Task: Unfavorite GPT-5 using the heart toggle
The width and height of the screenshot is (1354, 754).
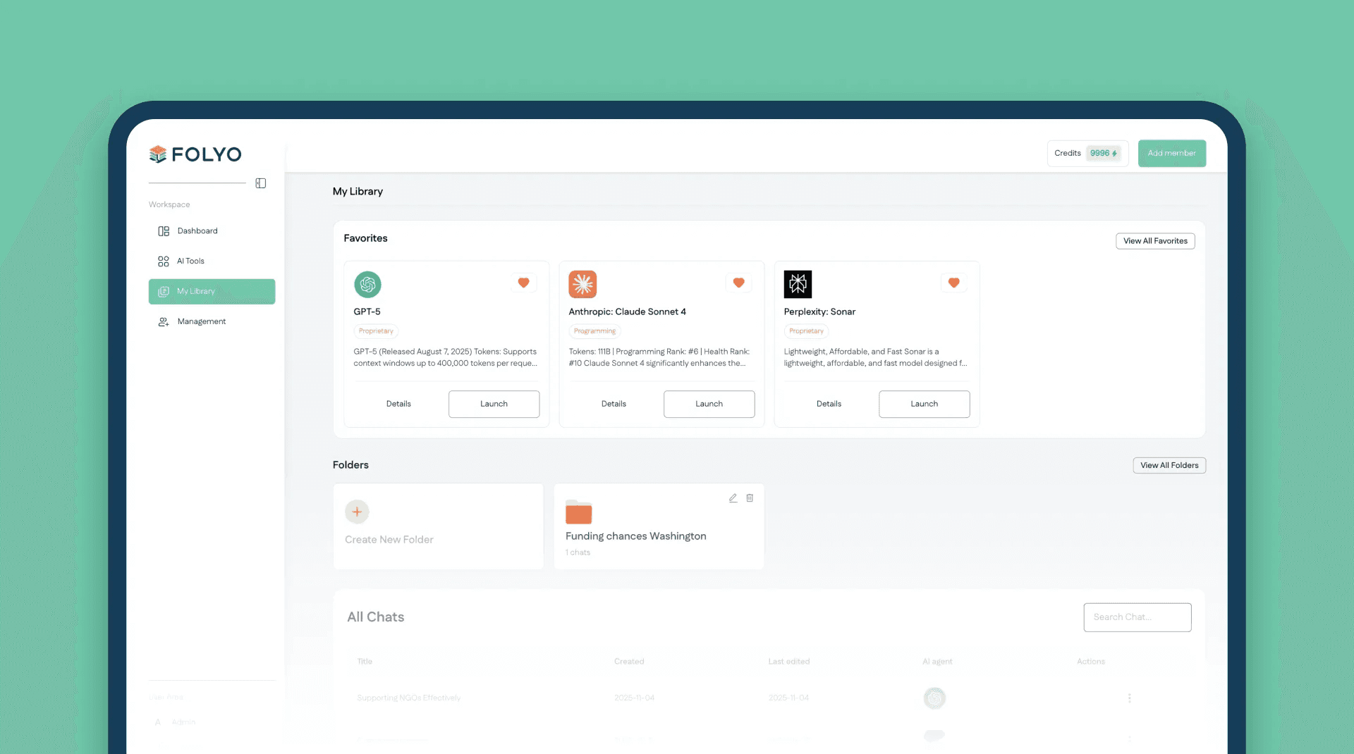Action: (523, 283)
